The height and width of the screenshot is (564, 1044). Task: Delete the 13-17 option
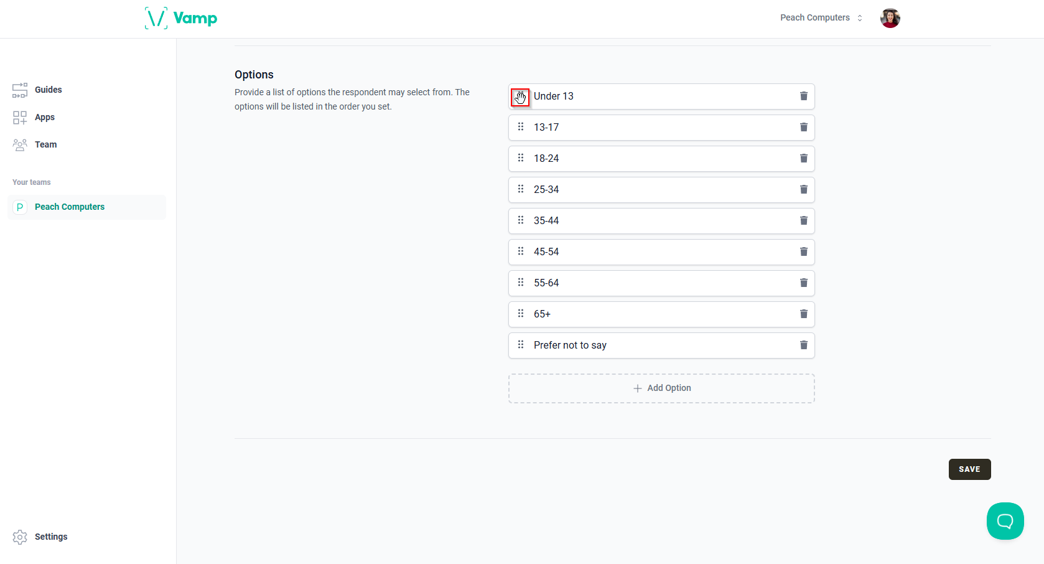pyautogui.click(x=804, y=127)
